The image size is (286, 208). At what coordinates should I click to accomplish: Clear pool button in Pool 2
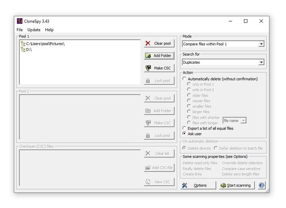point(159,98)
